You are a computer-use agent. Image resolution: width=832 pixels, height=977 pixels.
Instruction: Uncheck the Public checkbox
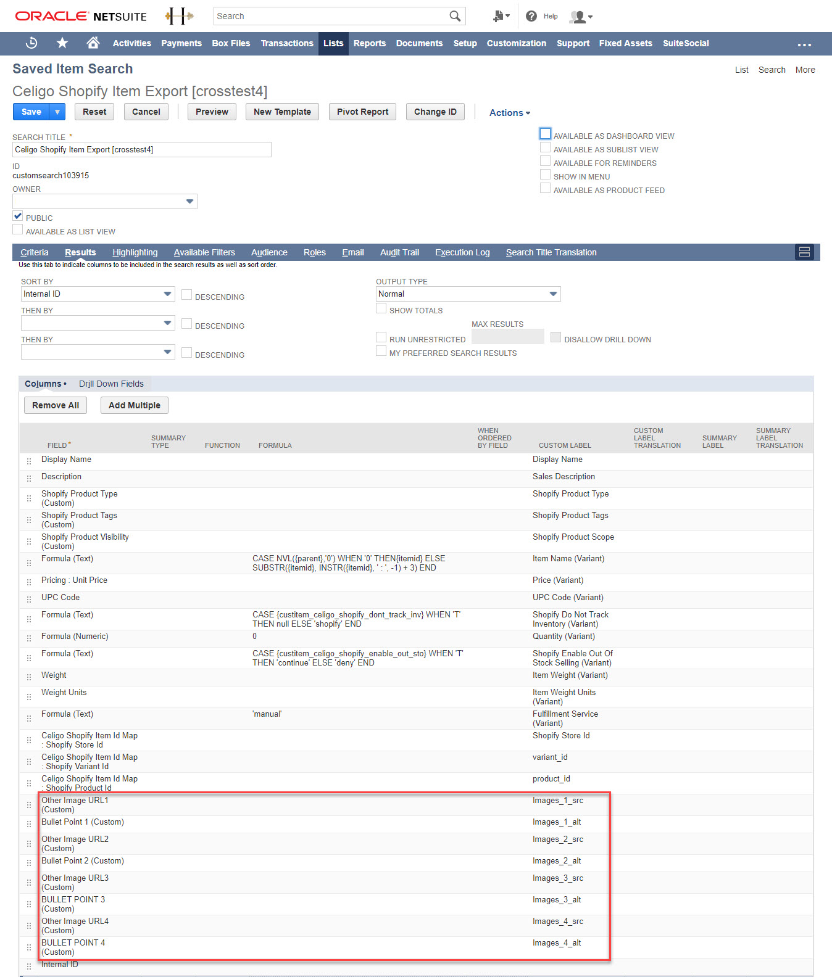point(18,216)
